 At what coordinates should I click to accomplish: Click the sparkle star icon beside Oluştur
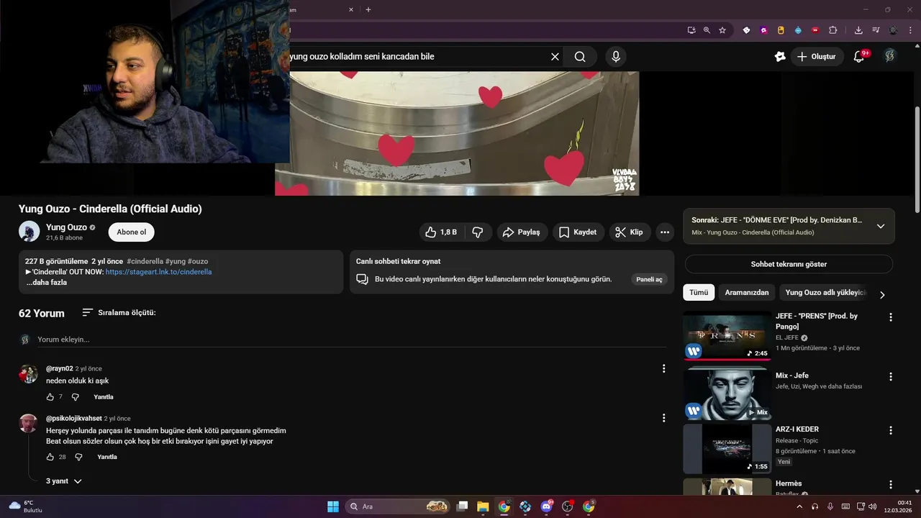click(x=780, y=57)
